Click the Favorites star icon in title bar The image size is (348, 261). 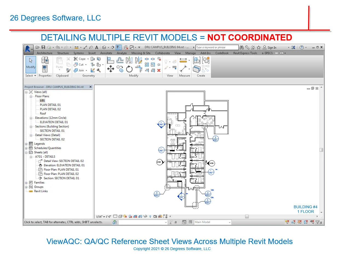[259, 47]
